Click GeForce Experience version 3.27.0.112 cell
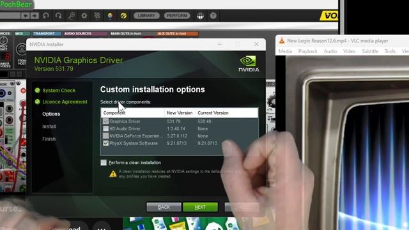Image resolution: width=409 pixels, height=230 pixels. 177,136
